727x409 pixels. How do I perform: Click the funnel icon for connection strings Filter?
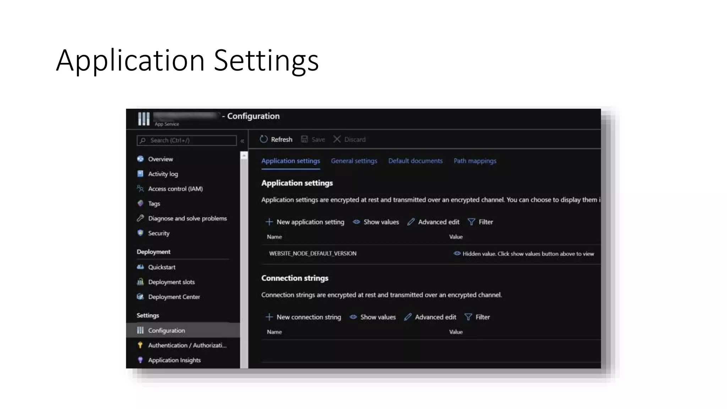pyautogui.click(x=468, y=317)
